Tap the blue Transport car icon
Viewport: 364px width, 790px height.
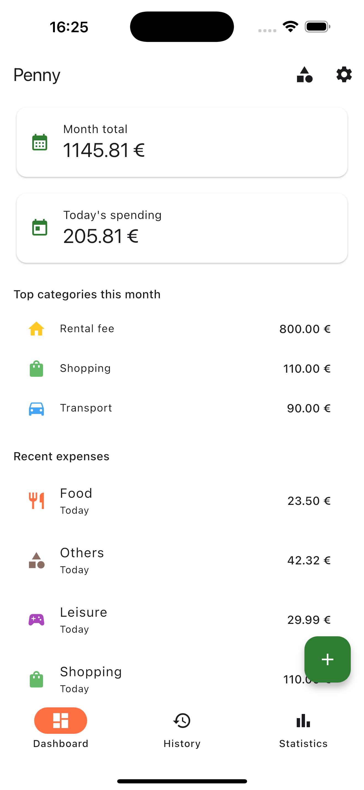(x=36, y=408)
